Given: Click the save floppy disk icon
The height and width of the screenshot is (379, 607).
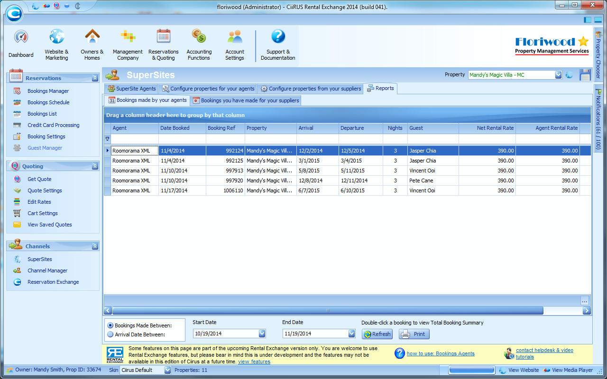Looking at the screenshot, I should point(585,75).
